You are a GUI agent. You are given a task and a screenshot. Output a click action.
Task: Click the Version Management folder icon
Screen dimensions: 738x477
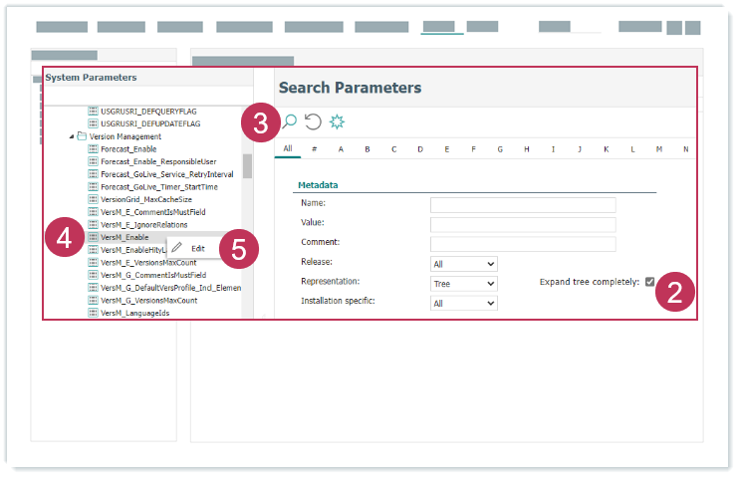82,136
